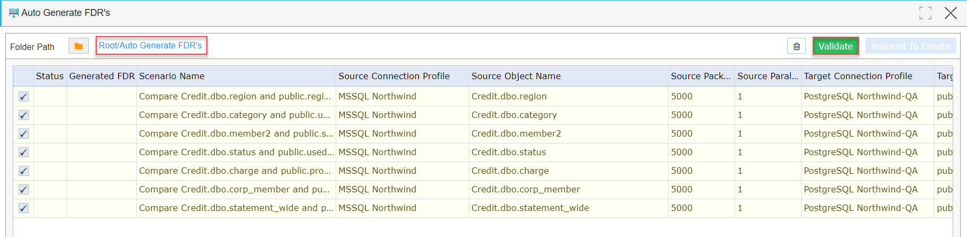Click Target Connection Profile column header

[868, 76]
